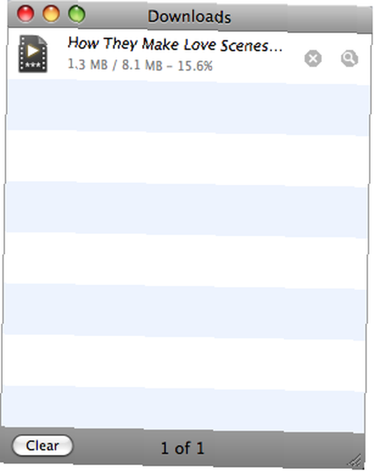The image size is (374, 471).
Task: Click the Clear button
Action: coord(42,446)
